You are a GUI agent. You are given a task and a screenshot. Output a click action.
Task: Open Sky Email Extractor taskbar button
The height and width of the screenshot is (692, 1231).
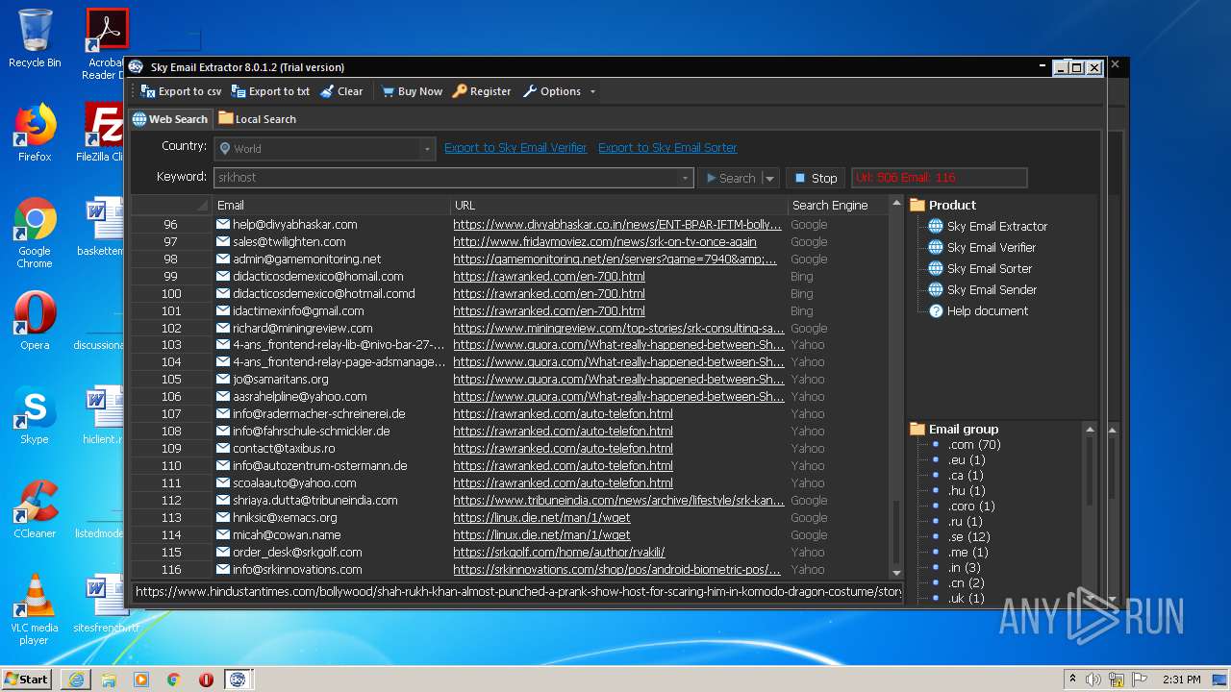[x=238, y=680]
